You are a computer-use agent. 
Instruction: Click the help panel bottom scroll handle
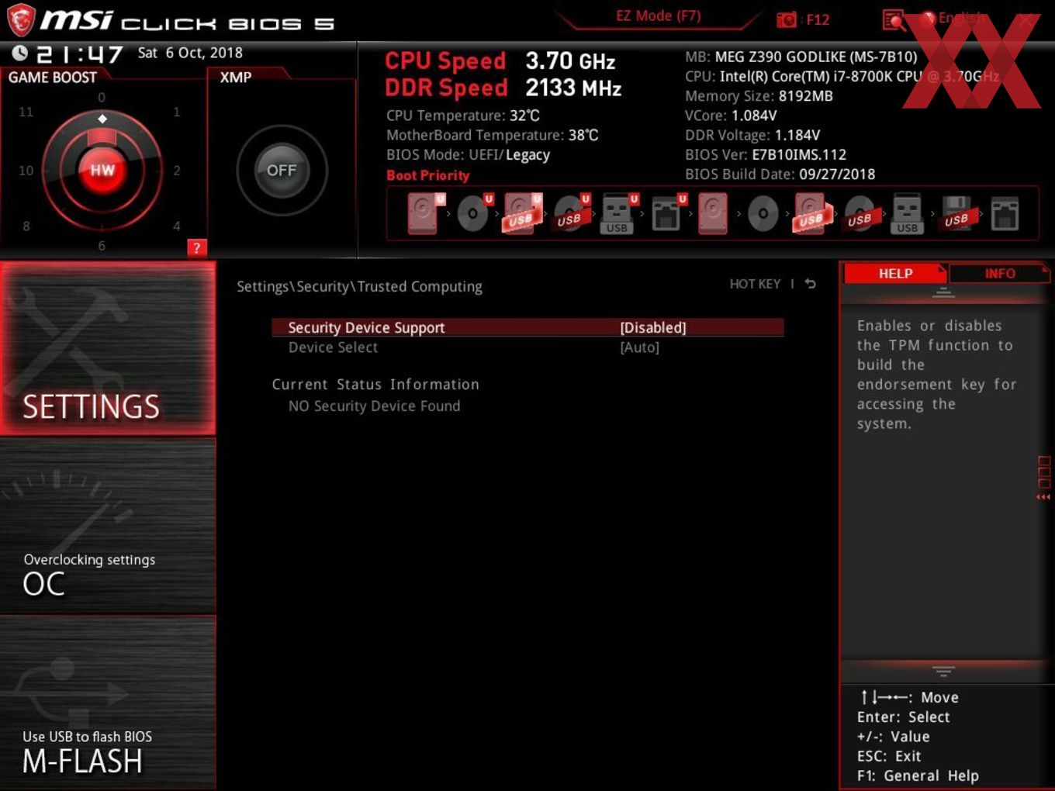coord(943,671)
